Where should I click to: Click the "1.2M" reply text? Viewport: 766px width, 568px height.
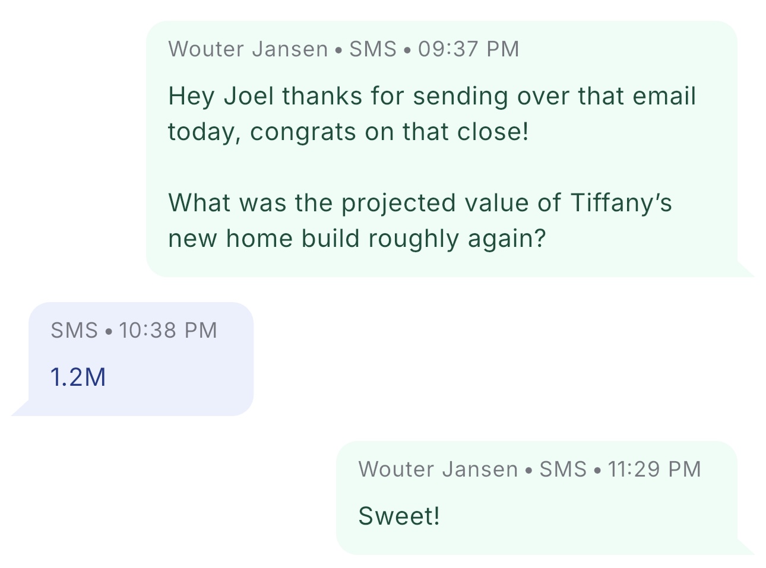(78, 377)
